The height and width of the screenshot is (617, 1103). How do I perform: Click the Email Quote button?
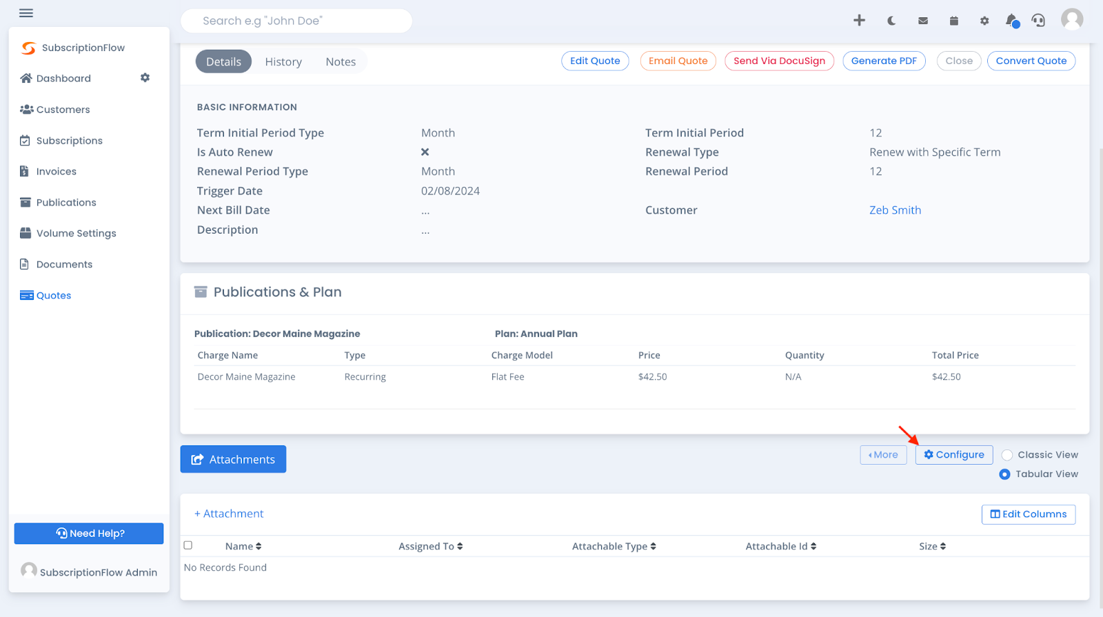[x=678, y=61]
